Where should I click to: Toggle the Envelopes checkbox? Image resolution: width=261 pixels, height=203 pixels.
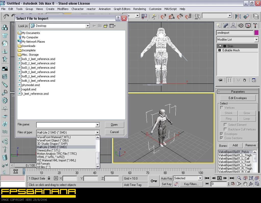pyautogui.click(x=221, y=134)
